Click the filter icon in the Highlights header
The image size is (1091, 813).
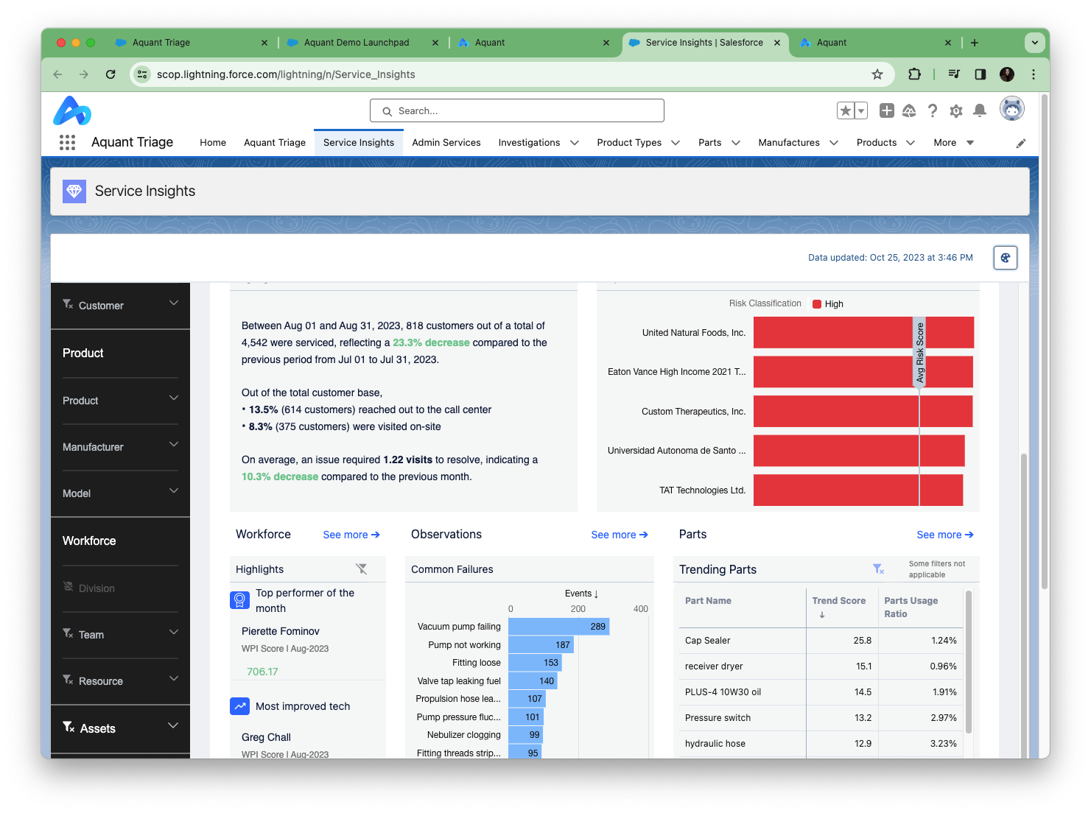361,569
